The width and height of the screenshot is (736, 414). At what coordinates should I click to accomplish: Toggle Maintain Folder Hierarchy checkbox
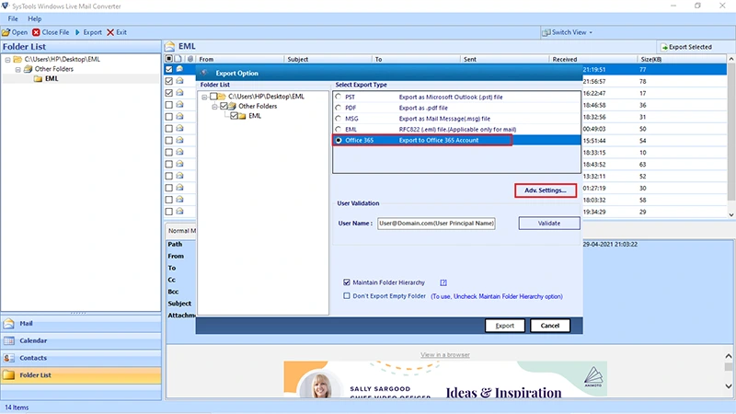tap(347, 282)
